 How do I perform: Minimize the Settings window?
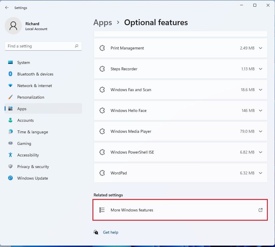point(241,5)
